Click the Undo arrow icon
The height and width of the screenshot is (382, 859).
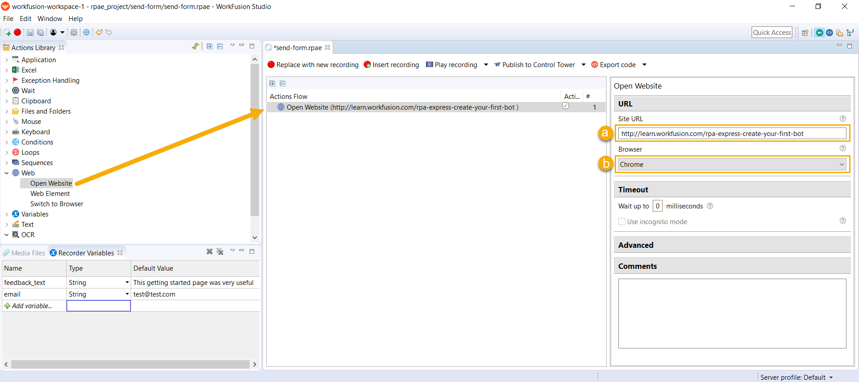[x=99, y=32]
